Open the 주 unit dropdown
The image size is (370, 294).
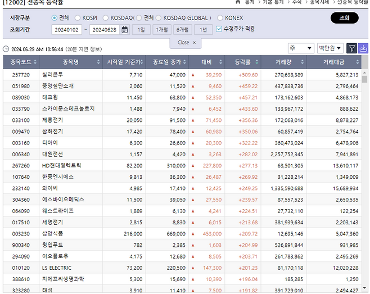301,49
